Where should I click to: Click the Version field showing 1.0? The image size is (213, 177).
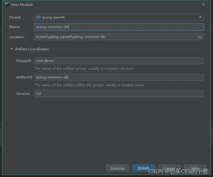[119, 94]
